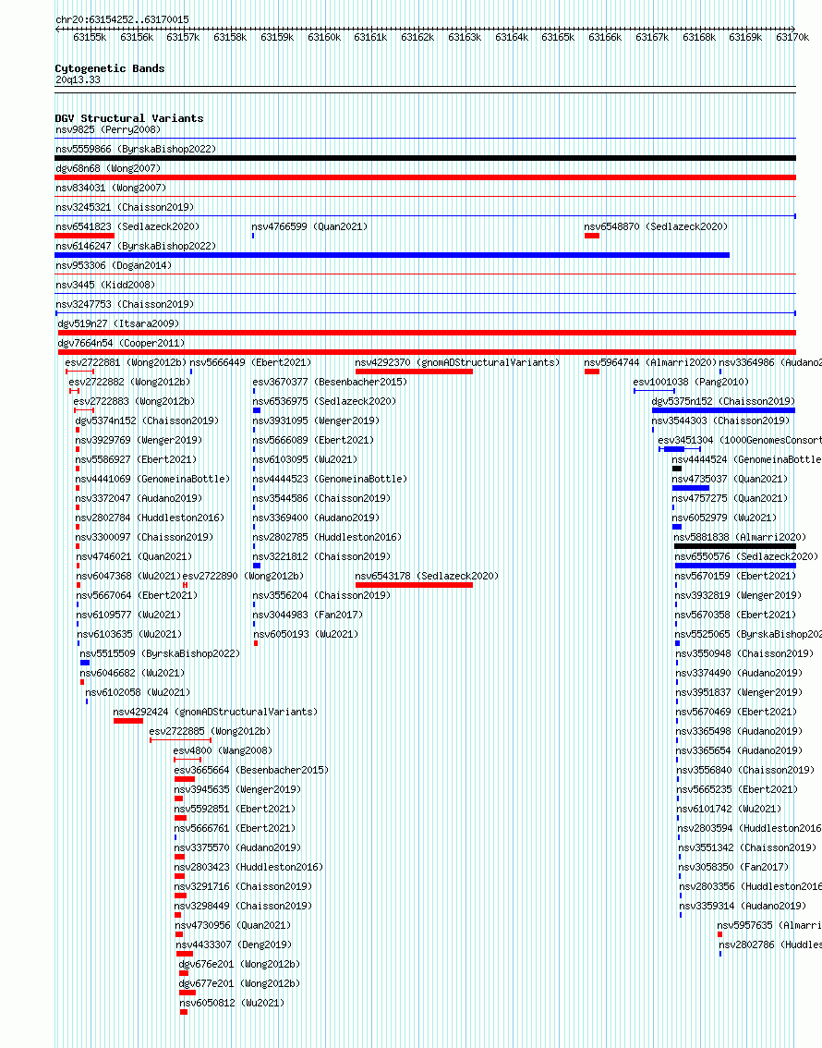The height and width of the screenshot is (1048, 822).
Task: Open variant nsv5559866 (ByrskaBishop2022)
Action: click(136, 149)
